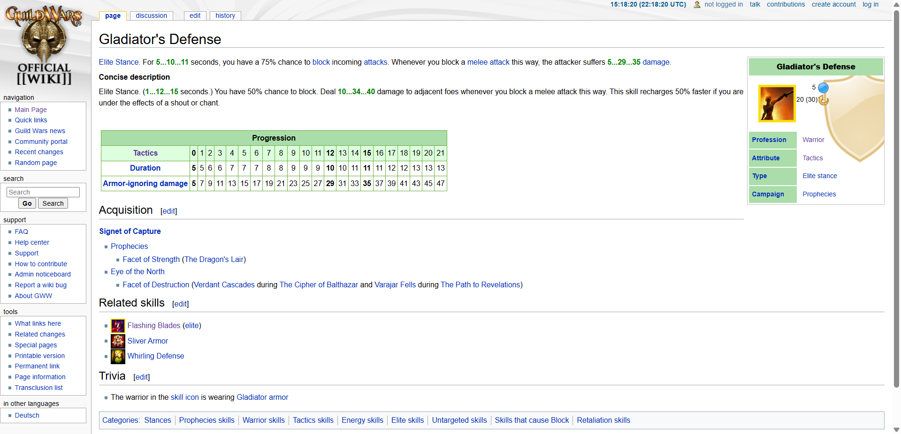Open the Community portal link

41,142
